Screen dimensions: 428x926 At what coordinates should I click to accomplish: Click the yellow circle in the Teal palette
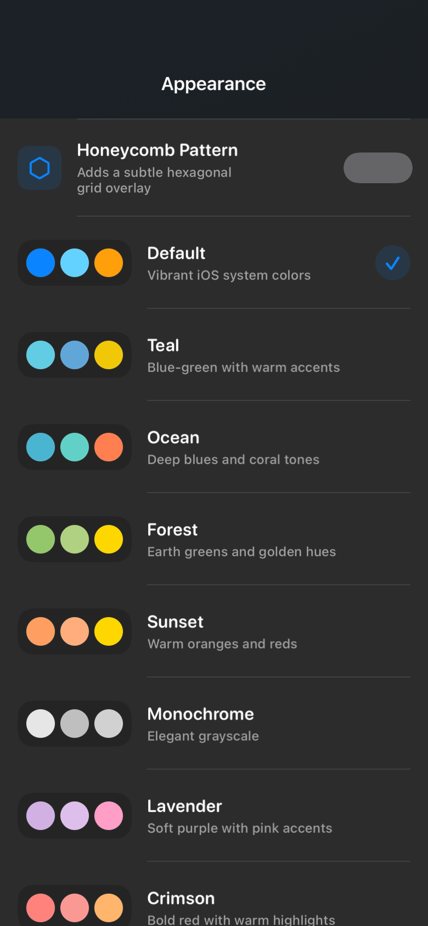[109, 355]
